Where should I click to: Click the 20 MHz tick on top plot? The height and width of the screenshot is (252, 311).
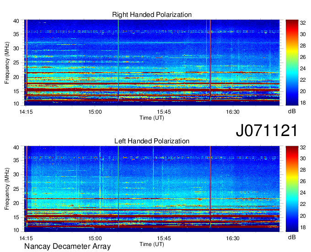click(16, 77)
